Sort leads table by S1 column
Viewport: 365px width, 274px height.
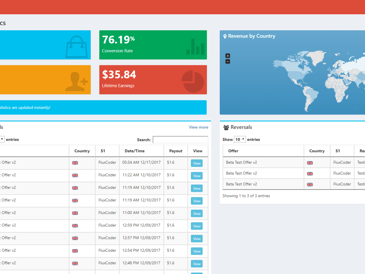click(x=107, y=151)
